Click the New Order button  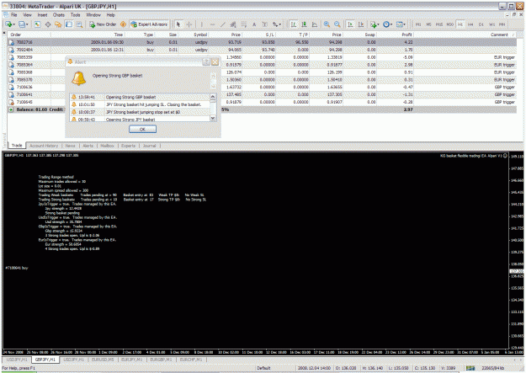coord(103,24)
